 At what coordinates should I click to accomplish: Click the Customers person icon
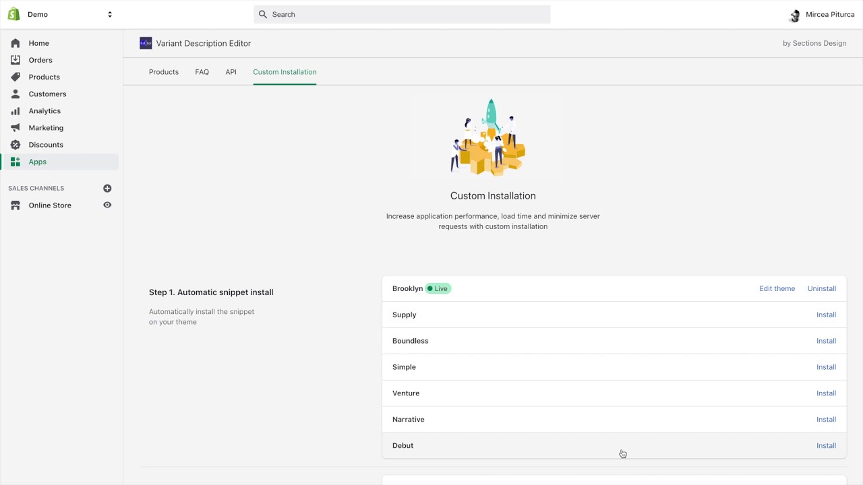[x=16, y=94]
